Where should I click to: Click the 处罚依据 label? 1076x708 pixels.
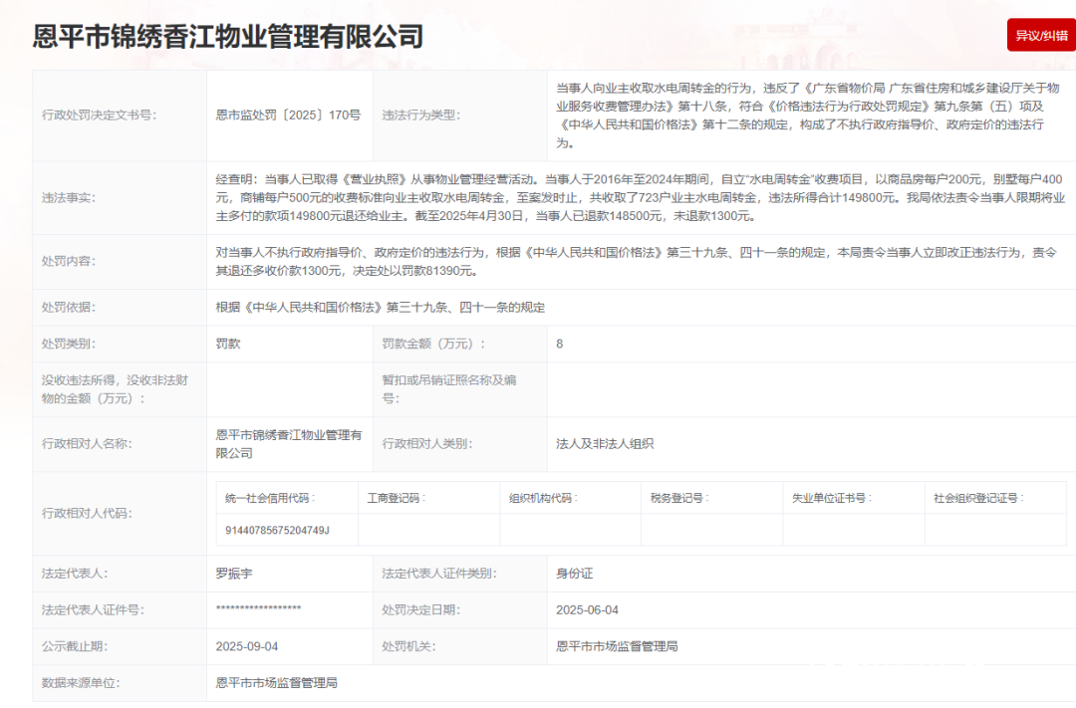(x=69, y=308)
